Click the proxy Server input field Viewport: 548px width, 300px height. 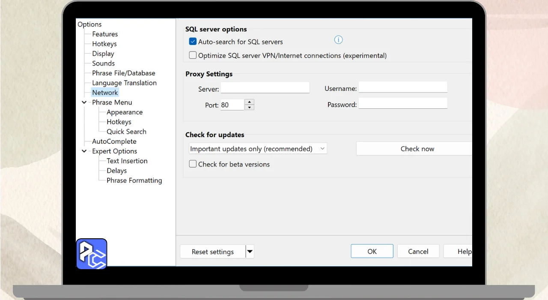click(x=265, y=88)
